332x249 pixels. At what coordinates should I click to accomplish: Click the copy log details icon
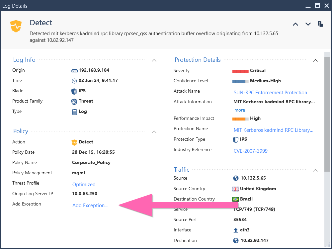[320, 24]
